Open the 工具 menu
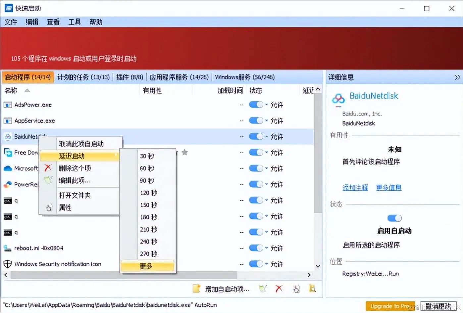This screenshot has width=463, height=313. coord(75,22)
